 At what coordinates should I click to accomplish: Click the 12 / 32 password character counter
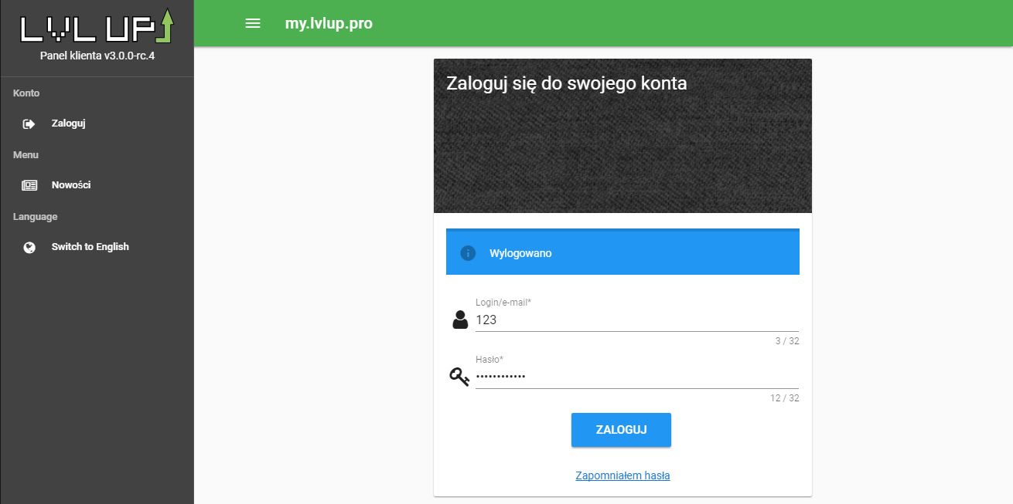coord(784,398)
